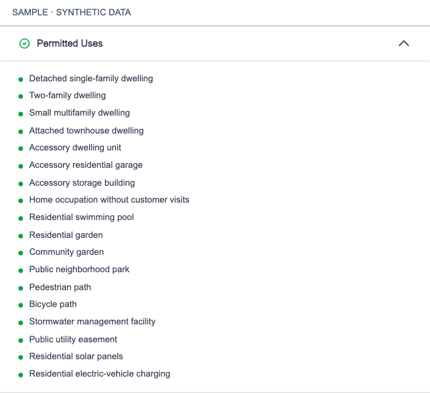Screen dimensions: 430x393
Task: Select Bicycle path item
Action: [x=53, y=304]
